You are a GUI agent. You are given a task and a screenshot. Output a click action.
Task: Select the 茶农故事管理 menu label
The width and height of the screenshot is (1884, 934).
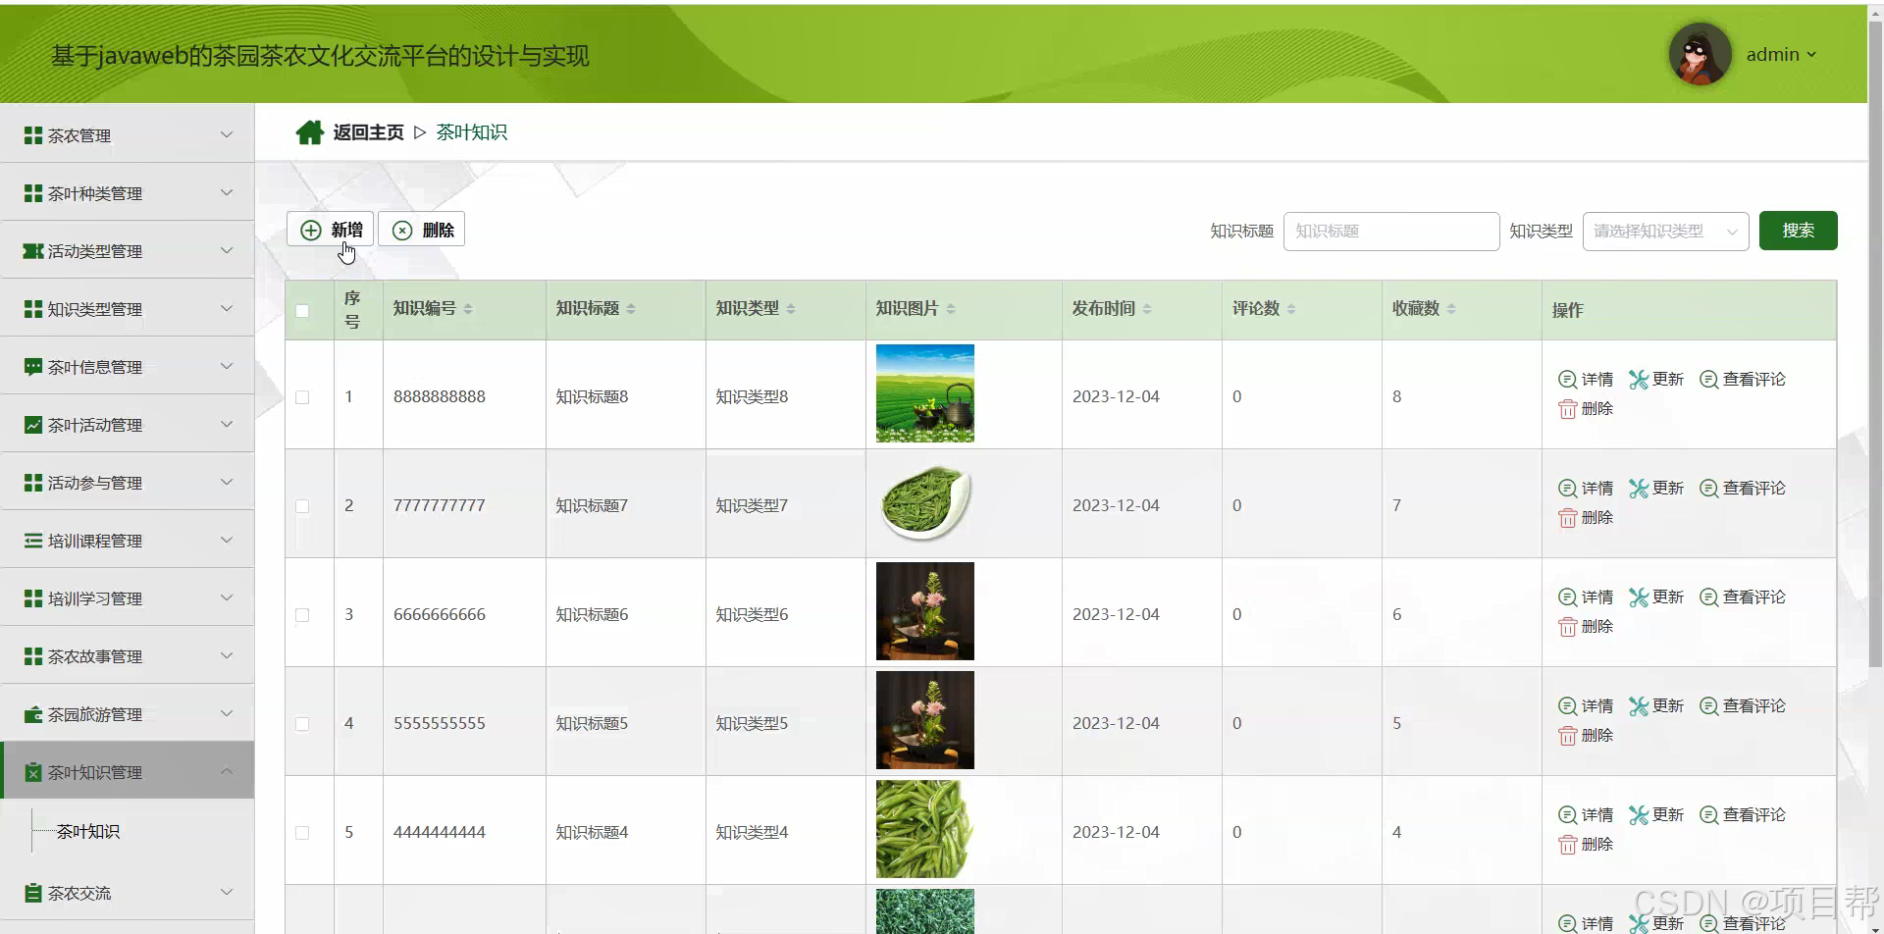coord(95,656)
